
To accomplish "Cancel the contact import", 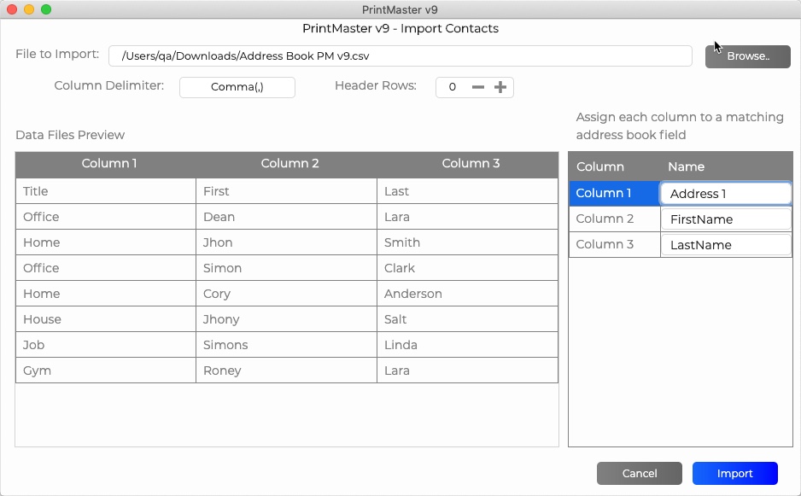I will click(639, 474).
